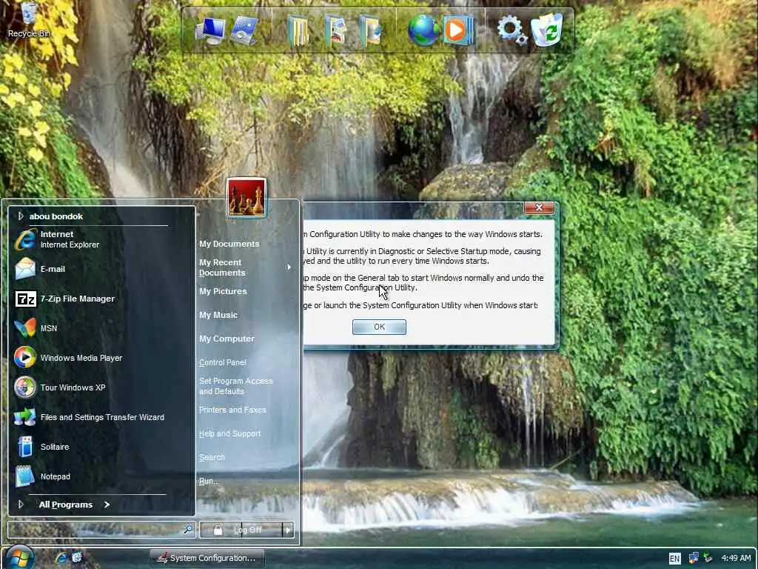Open Files and Settings Transfer Wizard
Image resolution: width=758 pixels, height=569 pixels.
click(90, 417)
